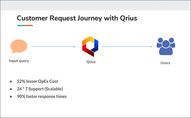Select the Qrius hexagon logo
Viewport: 191px width, 118px height.
(90, 47)
